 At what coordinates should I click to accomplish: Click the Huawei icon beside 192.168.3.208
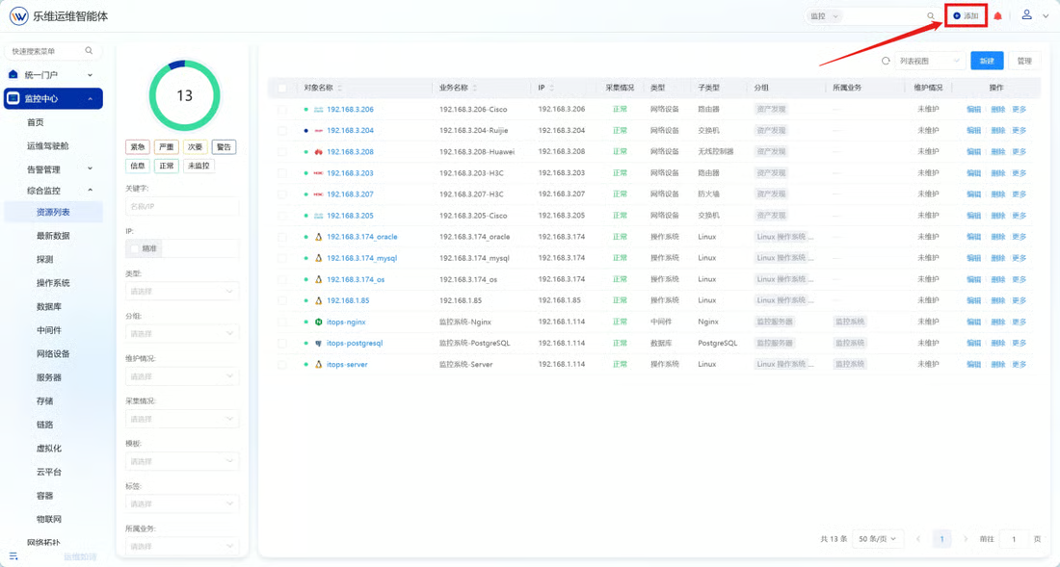coord(318,152)
